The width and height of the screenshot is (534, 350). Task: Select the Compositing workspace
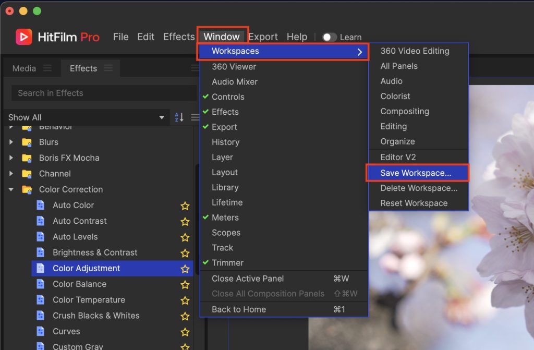point(419,111)
